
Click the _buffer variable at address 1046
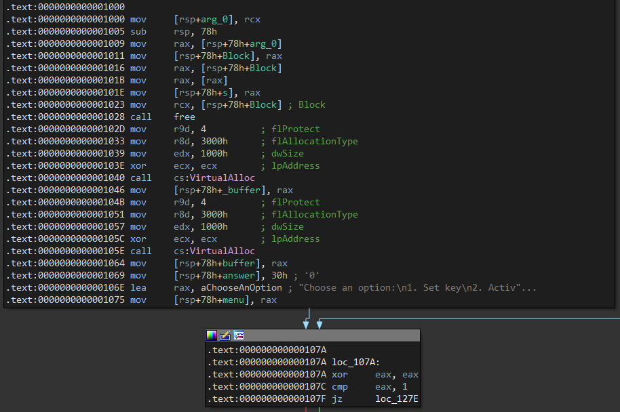tap(241, 190)
